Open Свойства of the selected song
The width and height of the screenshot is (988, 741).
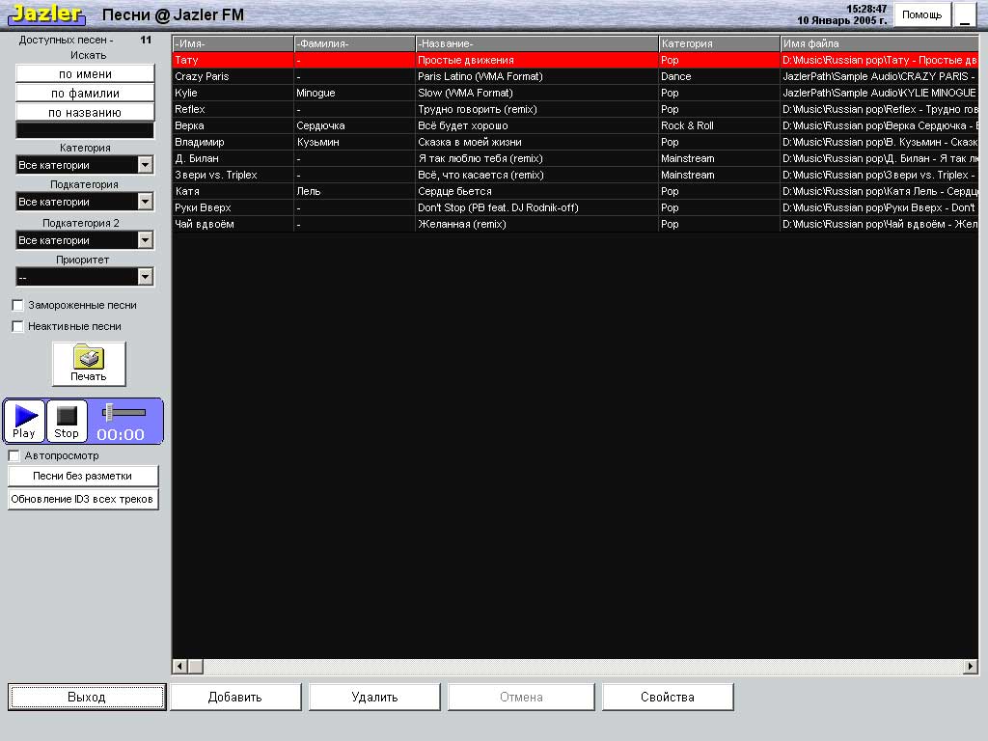668,697
